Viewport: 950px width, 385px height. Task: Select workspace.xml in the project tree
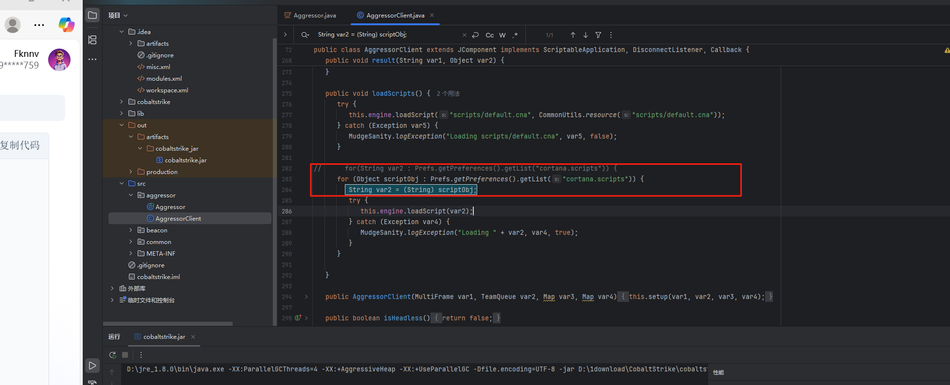tap(167, 90)
